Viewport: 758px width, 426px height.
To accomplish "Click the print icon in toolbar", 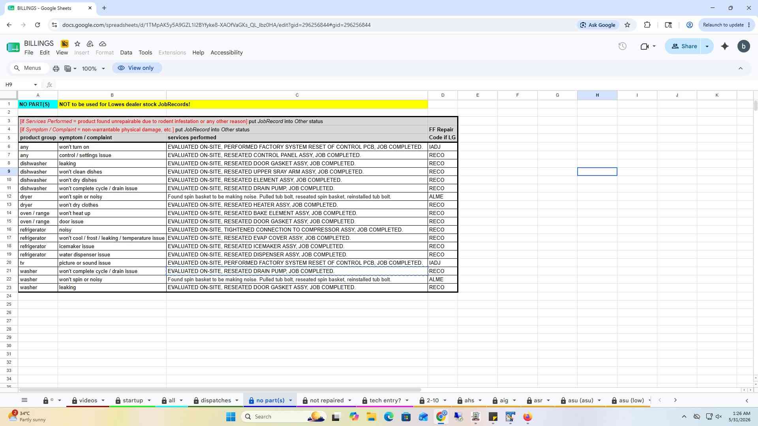I will pyautogui.click(x=56, y=69).
